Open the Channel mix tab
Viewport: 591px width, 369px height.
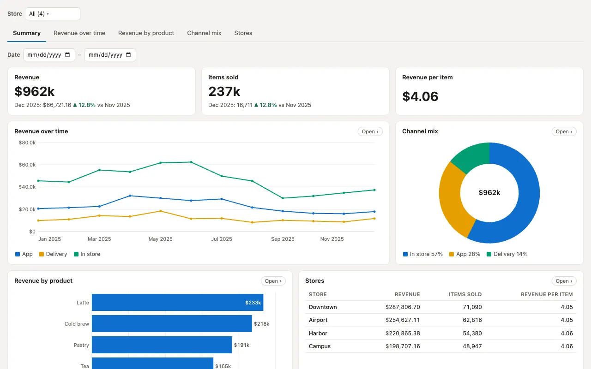[x=204, y=33]
